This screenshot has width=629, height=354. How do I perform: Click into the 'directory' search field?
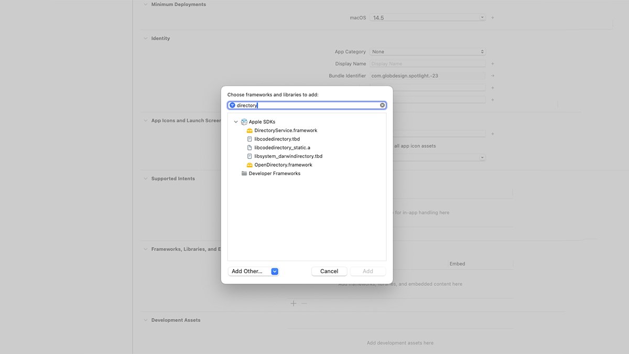(307, 105)
